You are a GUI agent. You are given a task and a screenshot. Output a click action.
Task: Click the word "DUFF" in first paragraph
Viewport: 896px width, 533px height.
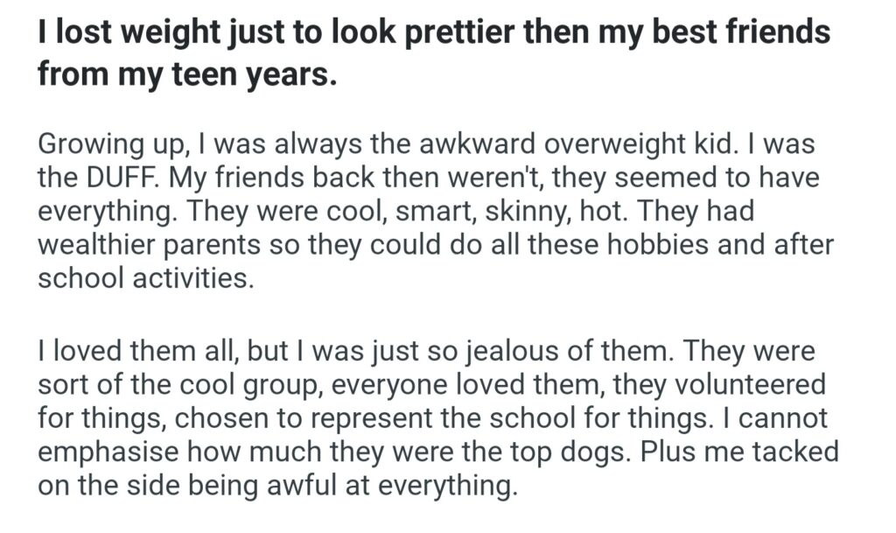click(x=118, y=178)
